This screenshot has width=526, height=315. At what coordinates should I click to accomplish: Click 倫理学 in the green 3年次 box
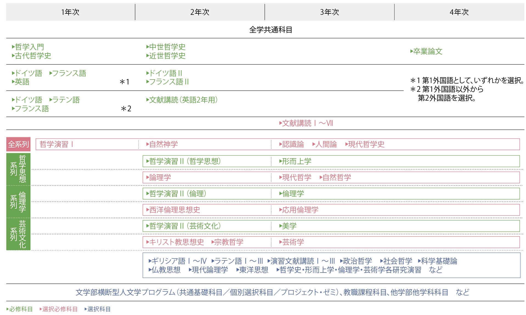point(292,194)
